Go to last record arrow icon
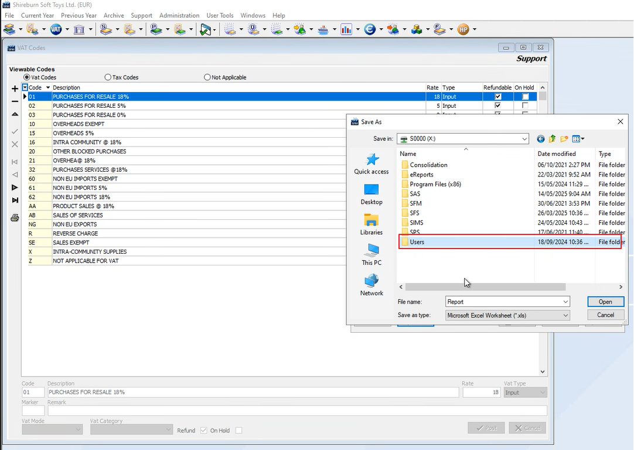The height and width of the screenshot is (450, 634). coord(15,201)
